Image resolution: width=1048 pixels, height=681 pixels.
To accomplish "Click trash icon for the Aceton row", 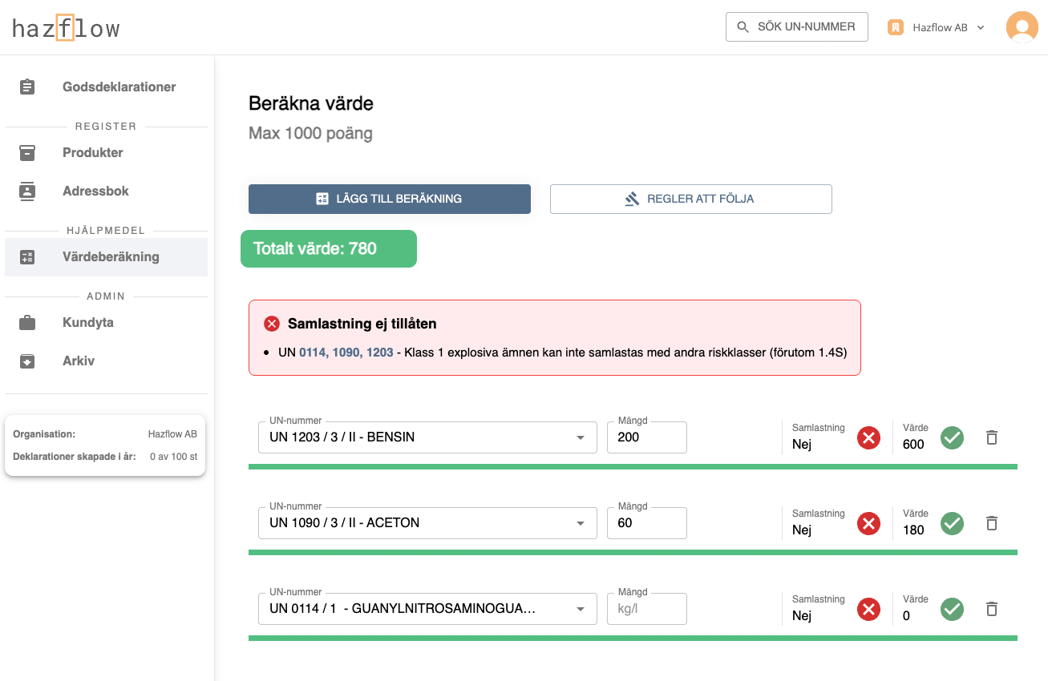I will (991, 523).
